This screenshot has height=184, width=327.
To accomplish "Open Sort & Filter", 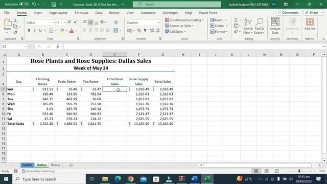I will (248, 26).
